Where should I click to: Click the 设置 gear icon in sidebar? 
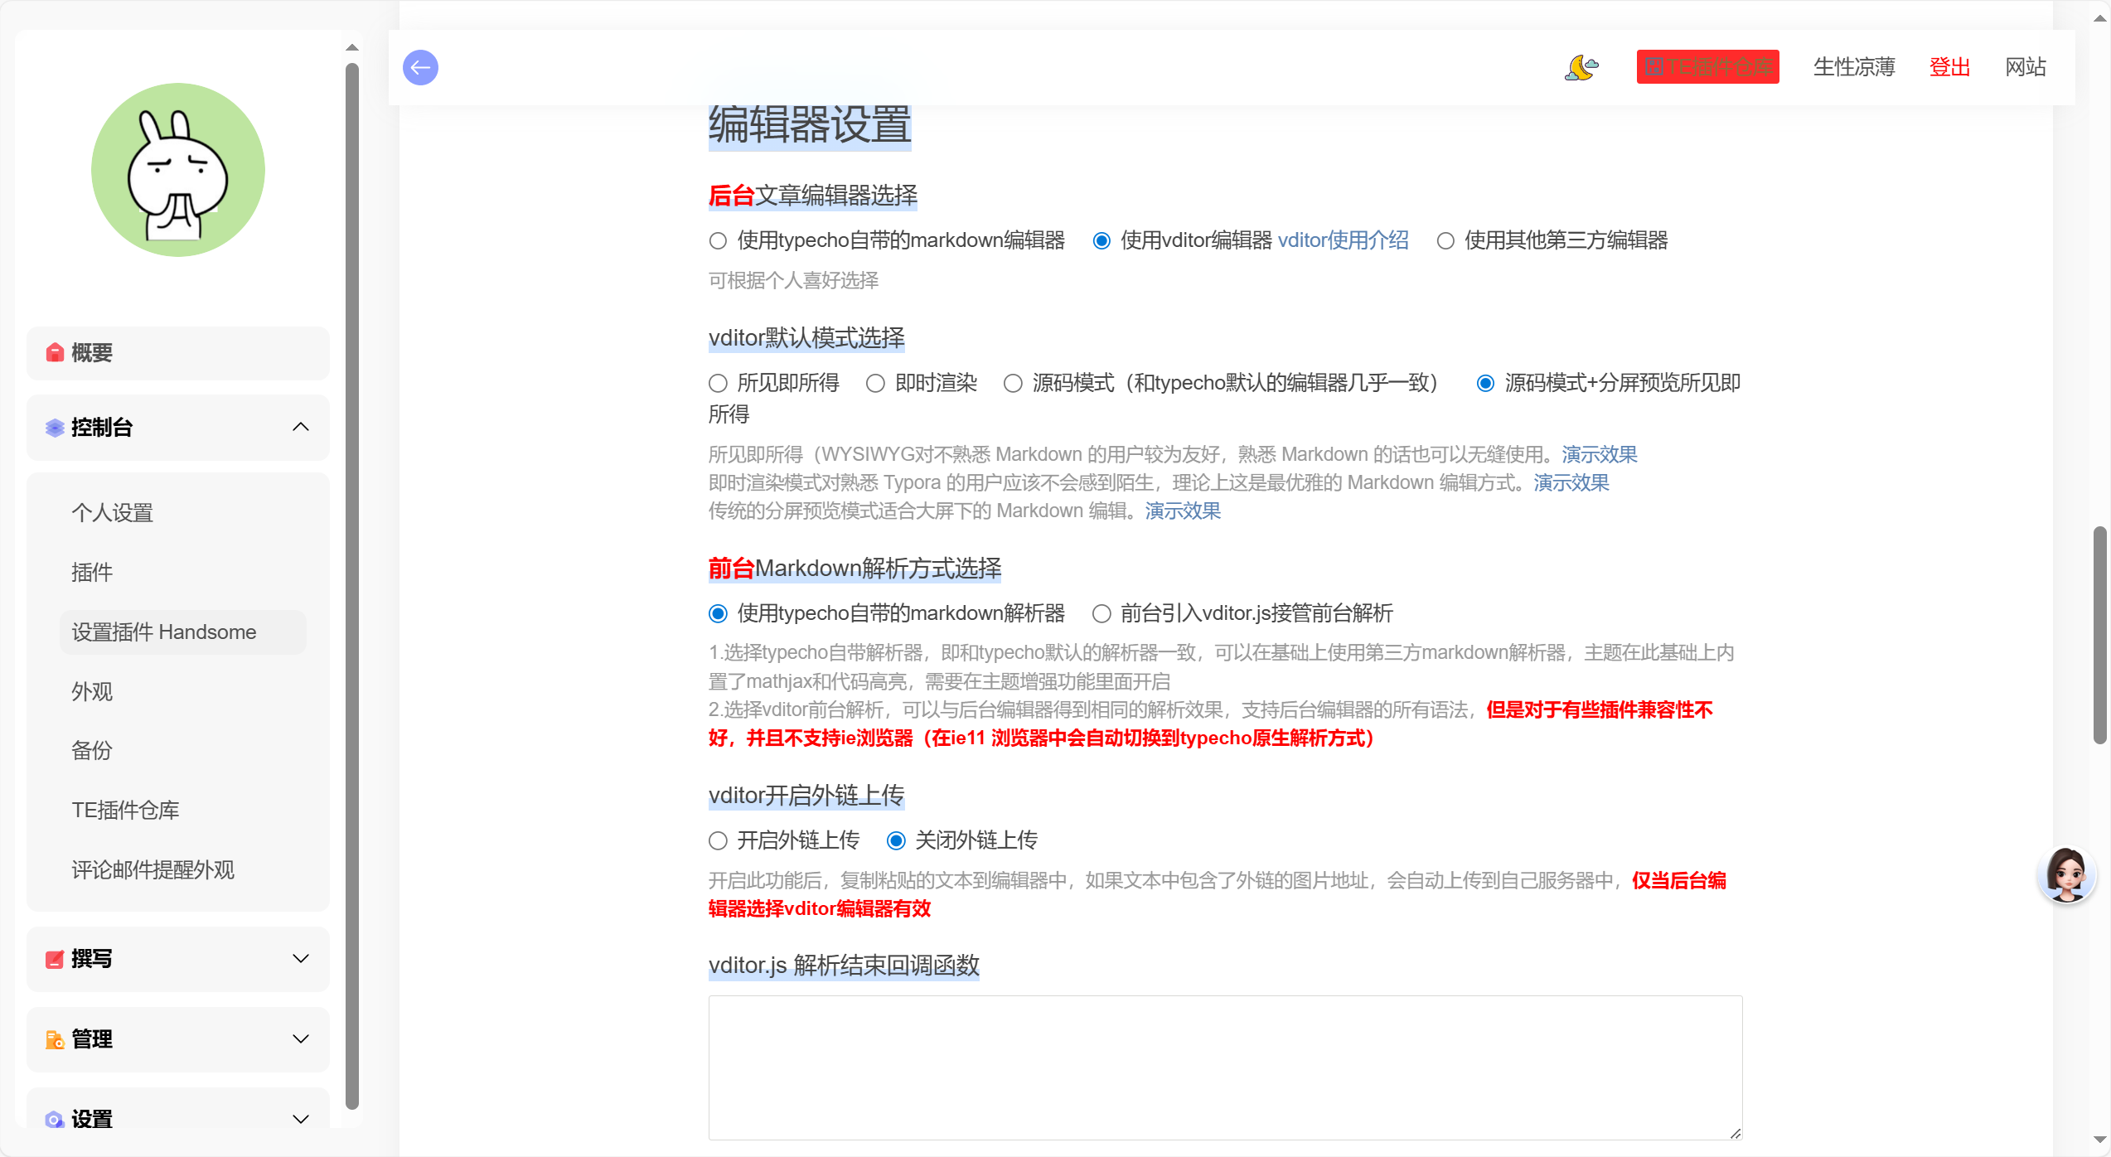55,1120
